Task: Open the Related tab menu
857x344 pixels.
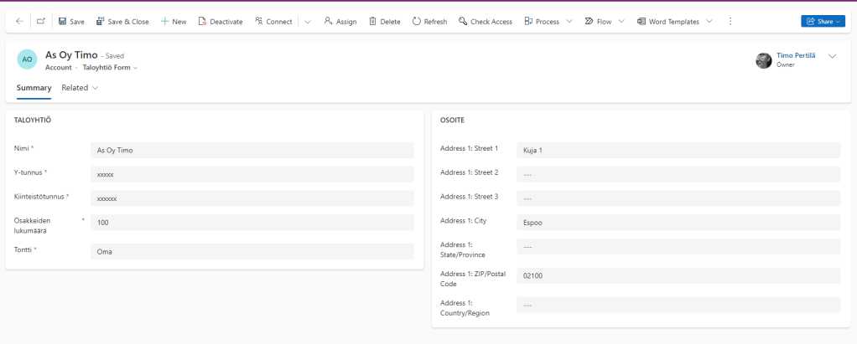Action: coord(80,87)
